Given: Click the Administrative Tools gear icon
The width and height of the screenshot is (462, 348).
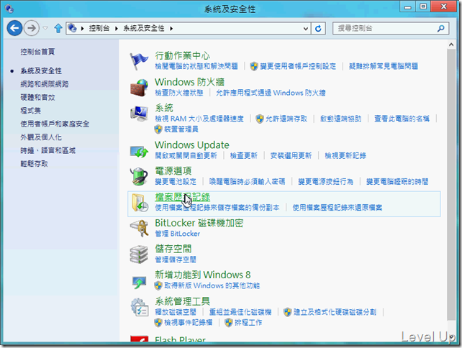Looking at the screenshot, I should point(139,307).
